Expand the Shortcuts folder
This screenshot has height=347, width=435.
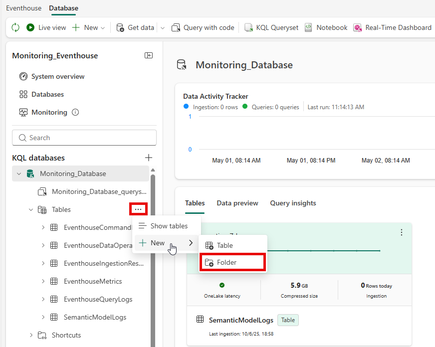31,335
